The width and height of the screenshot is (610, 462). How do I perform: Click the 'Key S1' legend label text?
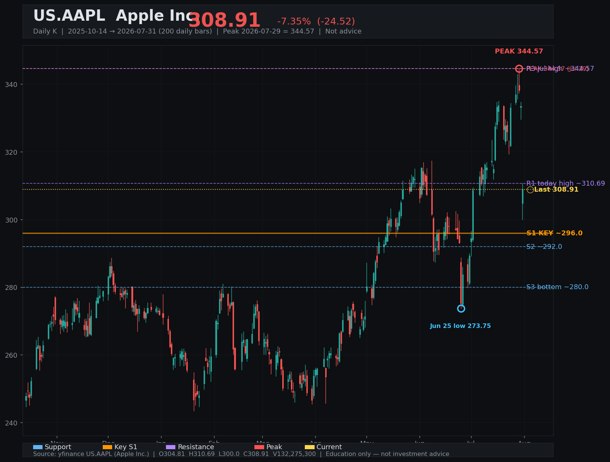126,447
